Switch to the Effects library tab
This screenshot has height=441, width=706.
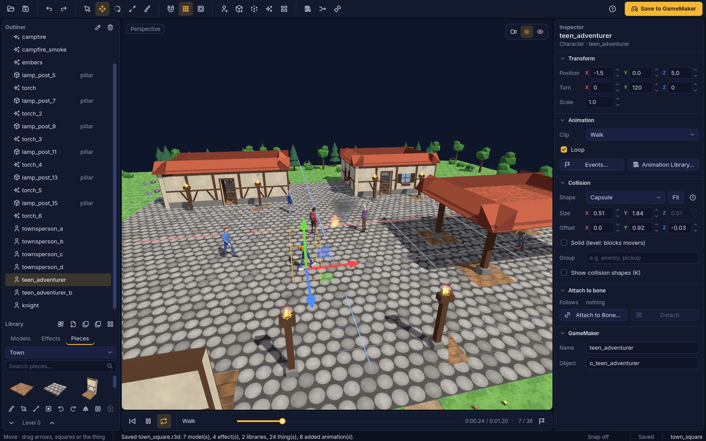[x=51, y=339]
